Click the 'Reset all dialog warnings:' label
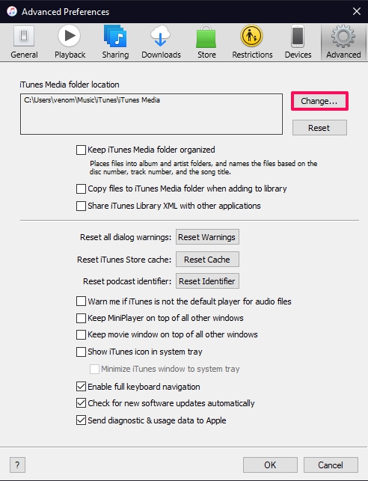This screenshot has width=368, height=481. click(126, 237)
